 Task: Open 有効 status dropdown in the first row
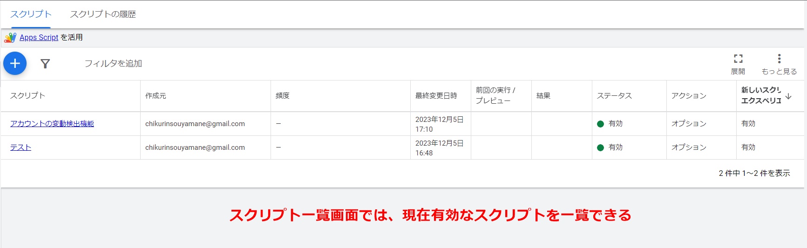coord(615,124)
